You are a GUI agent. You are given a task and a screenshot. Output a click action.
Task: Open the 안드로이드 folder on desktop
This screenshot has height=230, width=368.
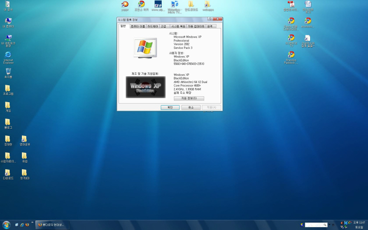[191, 6]
